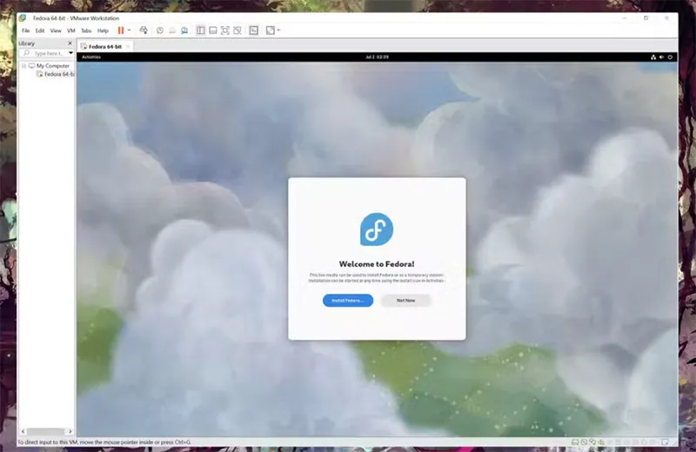Open the Help menu

pos(103,30)
